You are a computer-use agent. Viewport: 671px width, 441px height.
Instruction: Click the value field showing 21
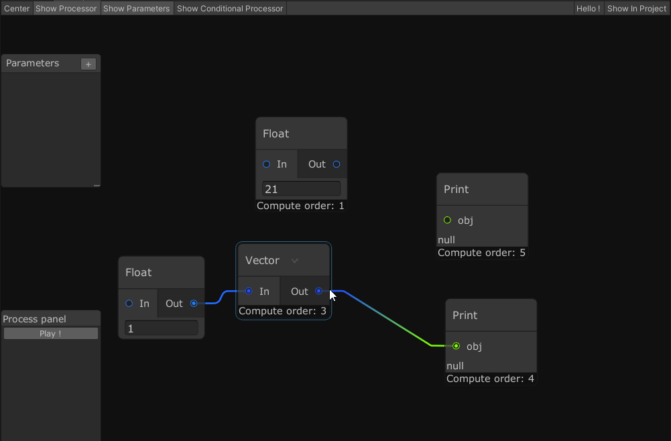pos(301,188)
